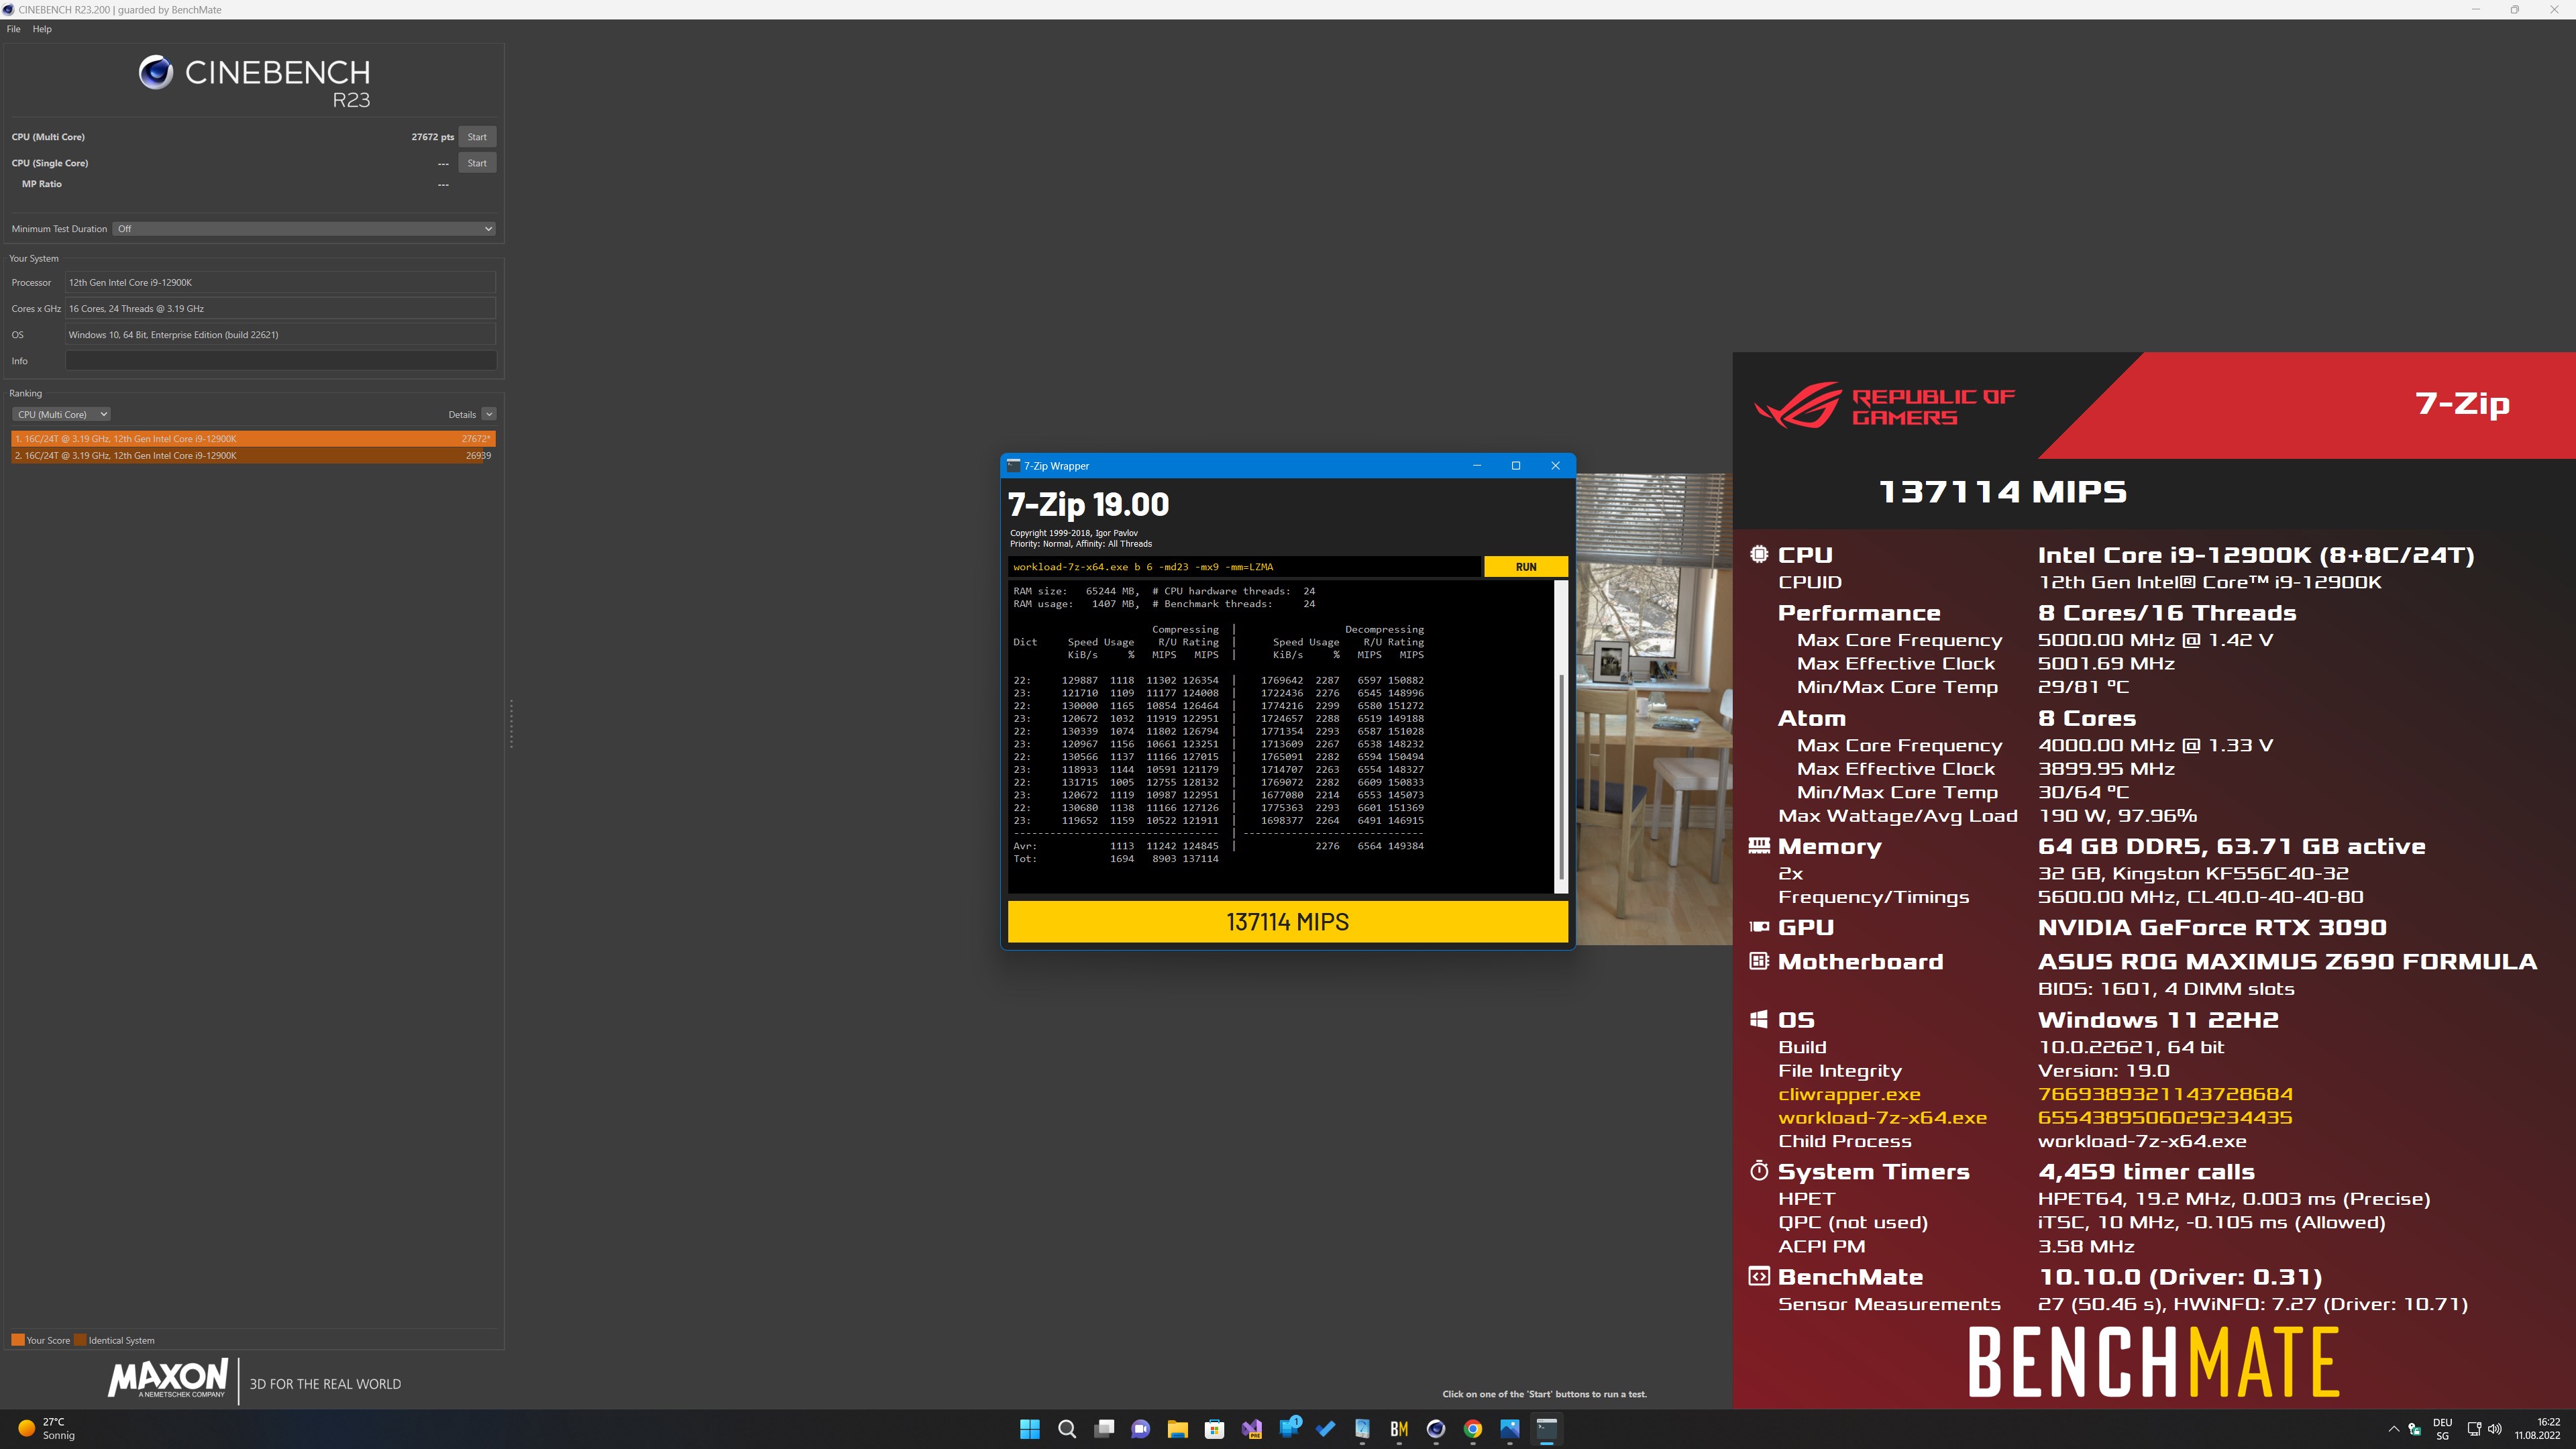The width and height of the screenshot is (2576, 1449).
Task: Click the OS field showing Windows 10 Enterprise
Action: point(280,335)
